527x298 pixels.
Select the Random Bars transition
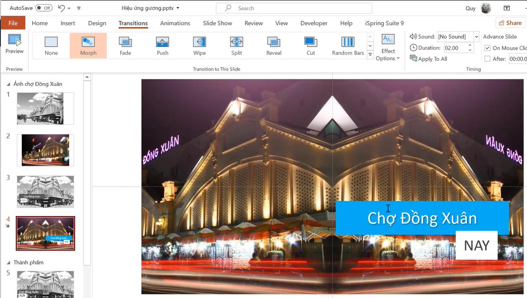(x=347, y=45)
